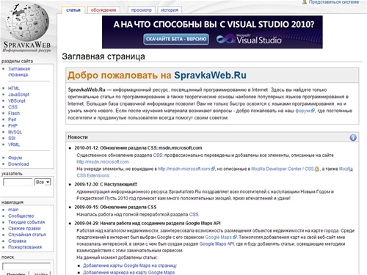This screenshot has height=275, width=367.
Task: Click the Google Maps API section link
Action: pyautogui.click(x=217, y=243)
